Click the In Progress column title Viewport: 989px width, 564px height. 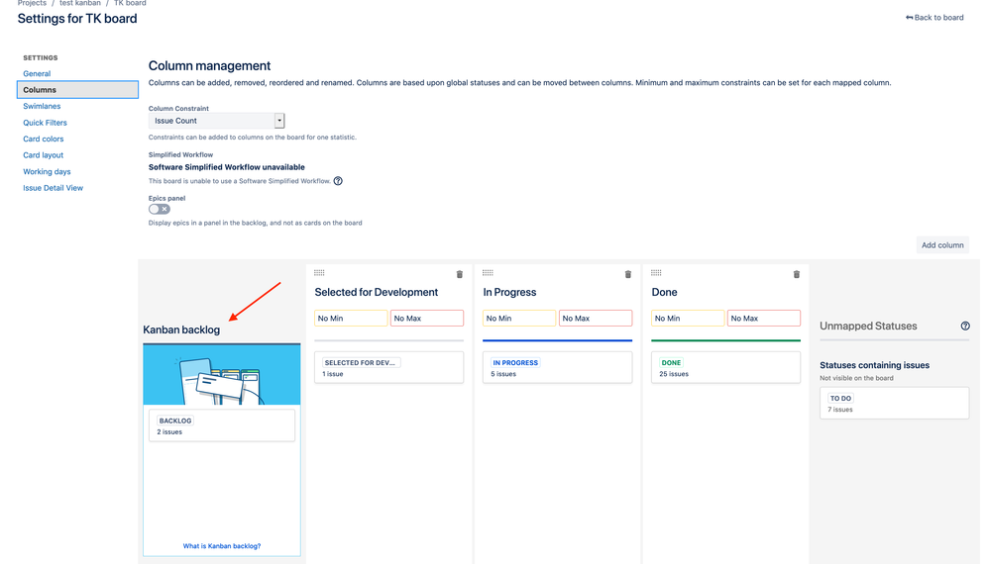509,293
